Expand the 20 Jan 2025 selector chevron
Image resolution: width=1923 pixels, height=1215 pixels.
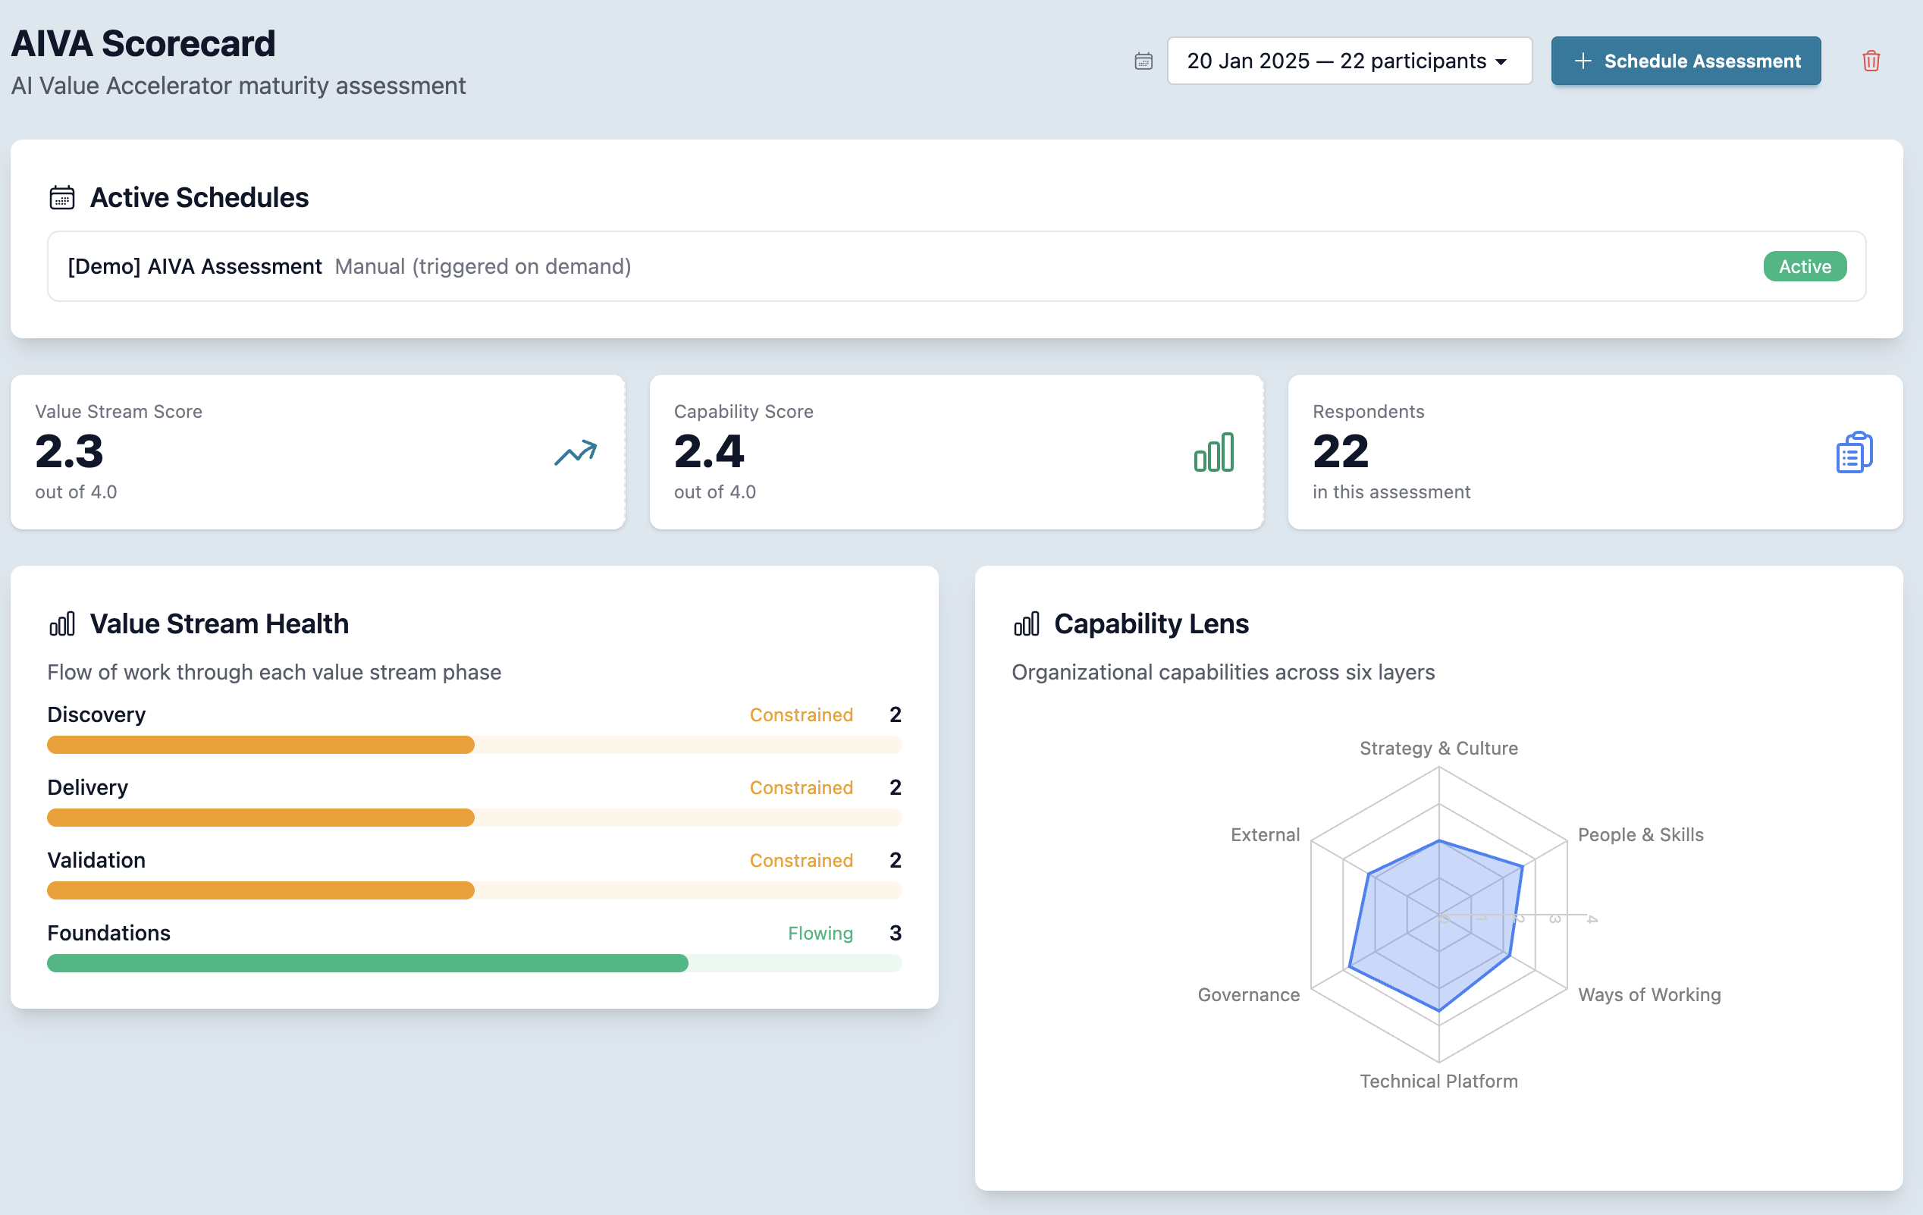coord(1500,60)
